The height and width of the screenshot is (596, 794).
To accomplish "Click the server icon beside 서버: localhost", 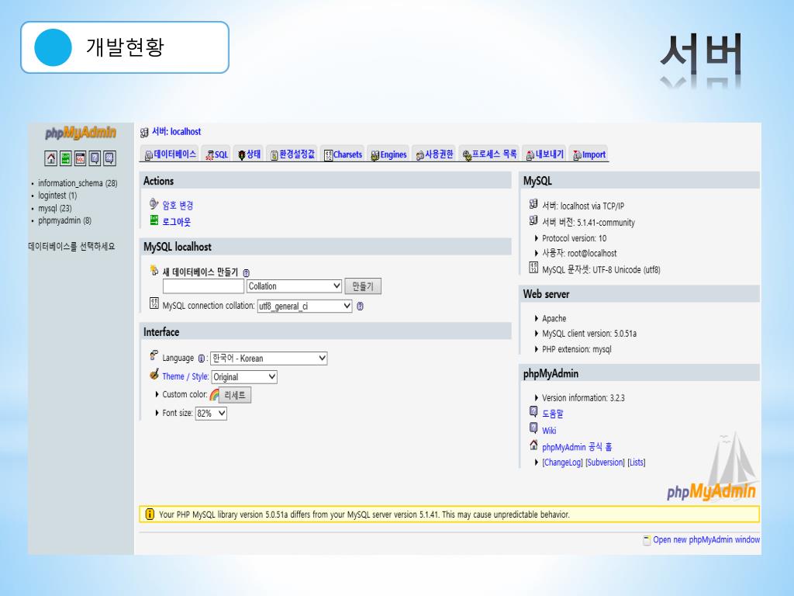I will click(x=144, y=132).
